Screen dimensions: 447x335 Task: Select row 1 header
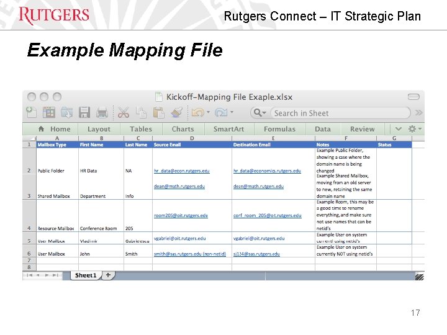29,145
